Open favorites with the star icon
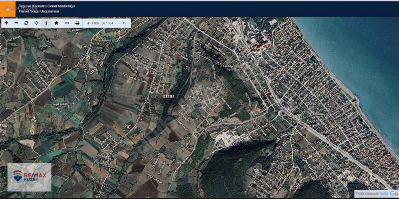This screenshot has width=399, height=199. tap(56, 23)
